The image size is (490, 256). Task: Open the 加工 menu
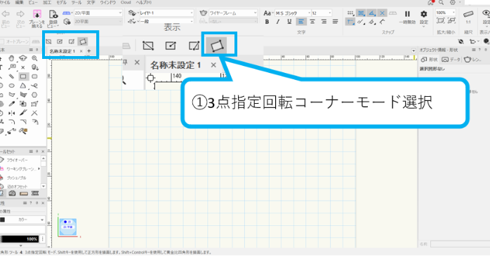coord(47,3)
